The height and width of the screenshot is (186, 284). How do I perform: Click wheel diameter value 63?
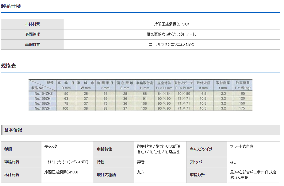pos(66,99)
